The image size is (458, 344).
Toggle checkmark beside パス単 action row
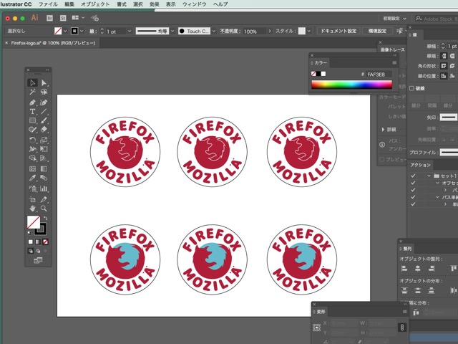pyautogui.click(x=413, y=197)
